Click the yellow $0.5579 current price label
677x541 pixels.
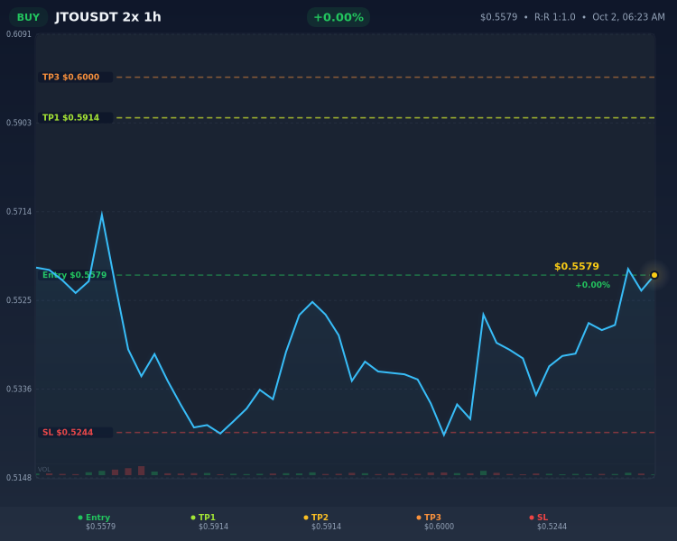click(577, 267)
